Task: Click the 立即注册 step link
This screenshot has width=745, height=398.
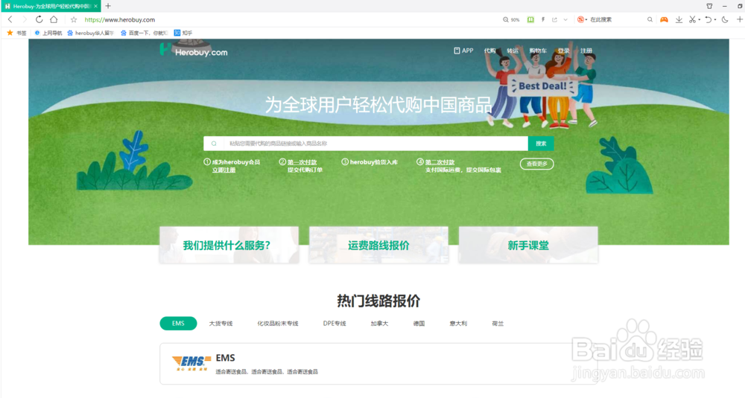Action: [x=223, y=170]
